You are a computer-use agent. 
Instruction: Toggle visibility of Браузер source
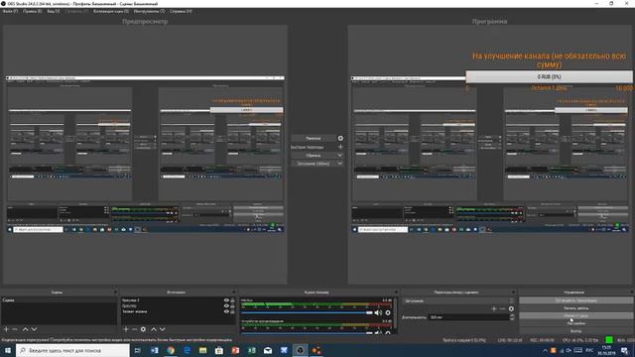point(226,306)
